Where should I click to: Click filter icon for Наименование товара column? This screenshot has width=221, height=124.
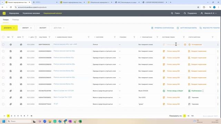(x=88, y=37)
